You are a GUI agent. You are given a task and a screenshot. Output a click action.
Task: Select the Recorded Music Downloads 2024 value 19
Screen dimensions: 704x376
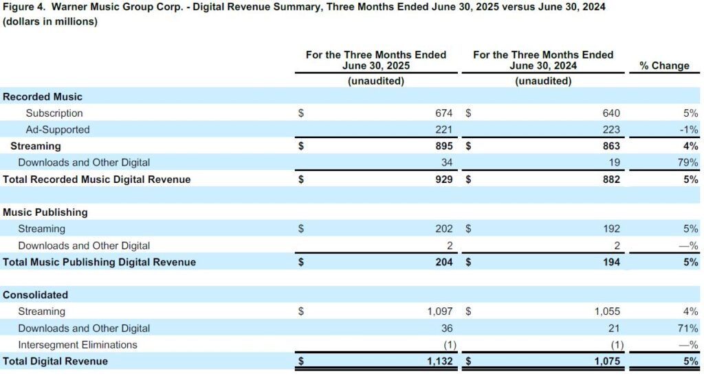[614, 162]
